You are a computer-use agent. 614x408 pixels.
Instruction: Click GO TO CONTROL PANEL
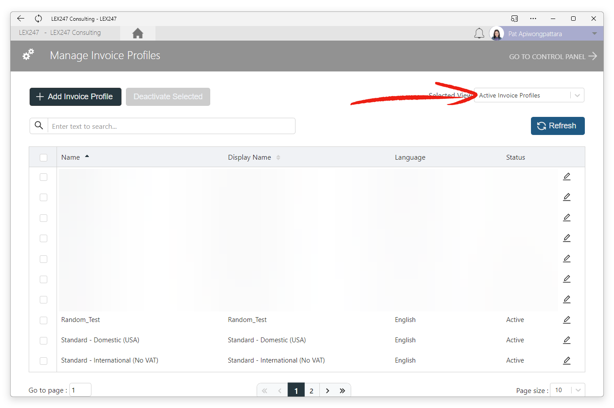coord(553,56)
